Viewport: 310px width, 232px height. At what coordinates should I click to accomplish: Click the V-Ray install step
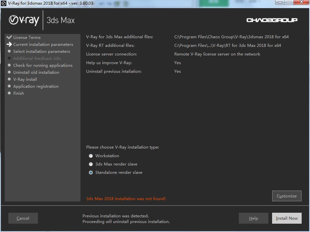25,79
